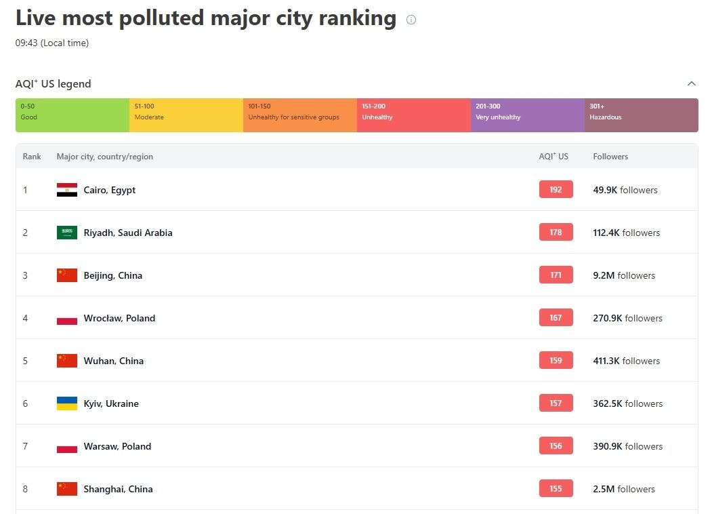Click Beijing's 171 AQI badge
The image size is (712, 514).
(x=556, y=275)
